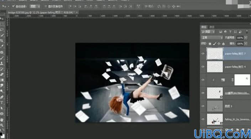Hide the falling_01_by_faestock layer
This screenshot has height=139, width=251.
pos(203,119)
